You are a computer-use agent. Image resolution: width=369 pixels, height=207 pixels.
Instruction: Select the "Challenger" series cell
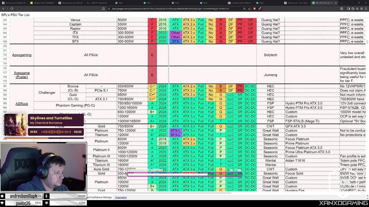(47, 93)
